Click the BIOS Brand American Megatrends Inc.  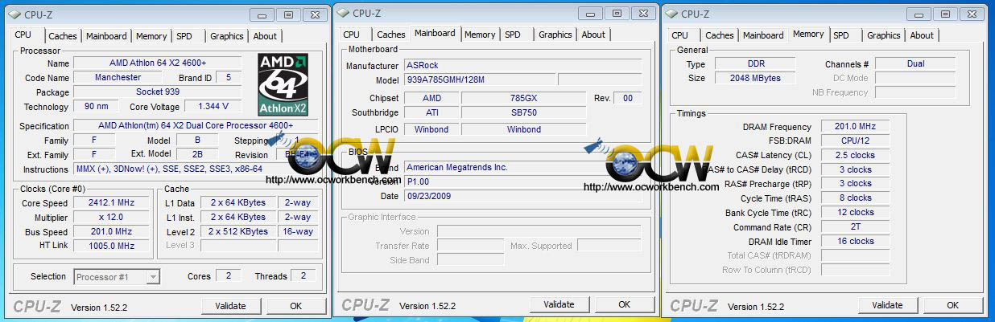pyautogui.click(x=523, y=168)
